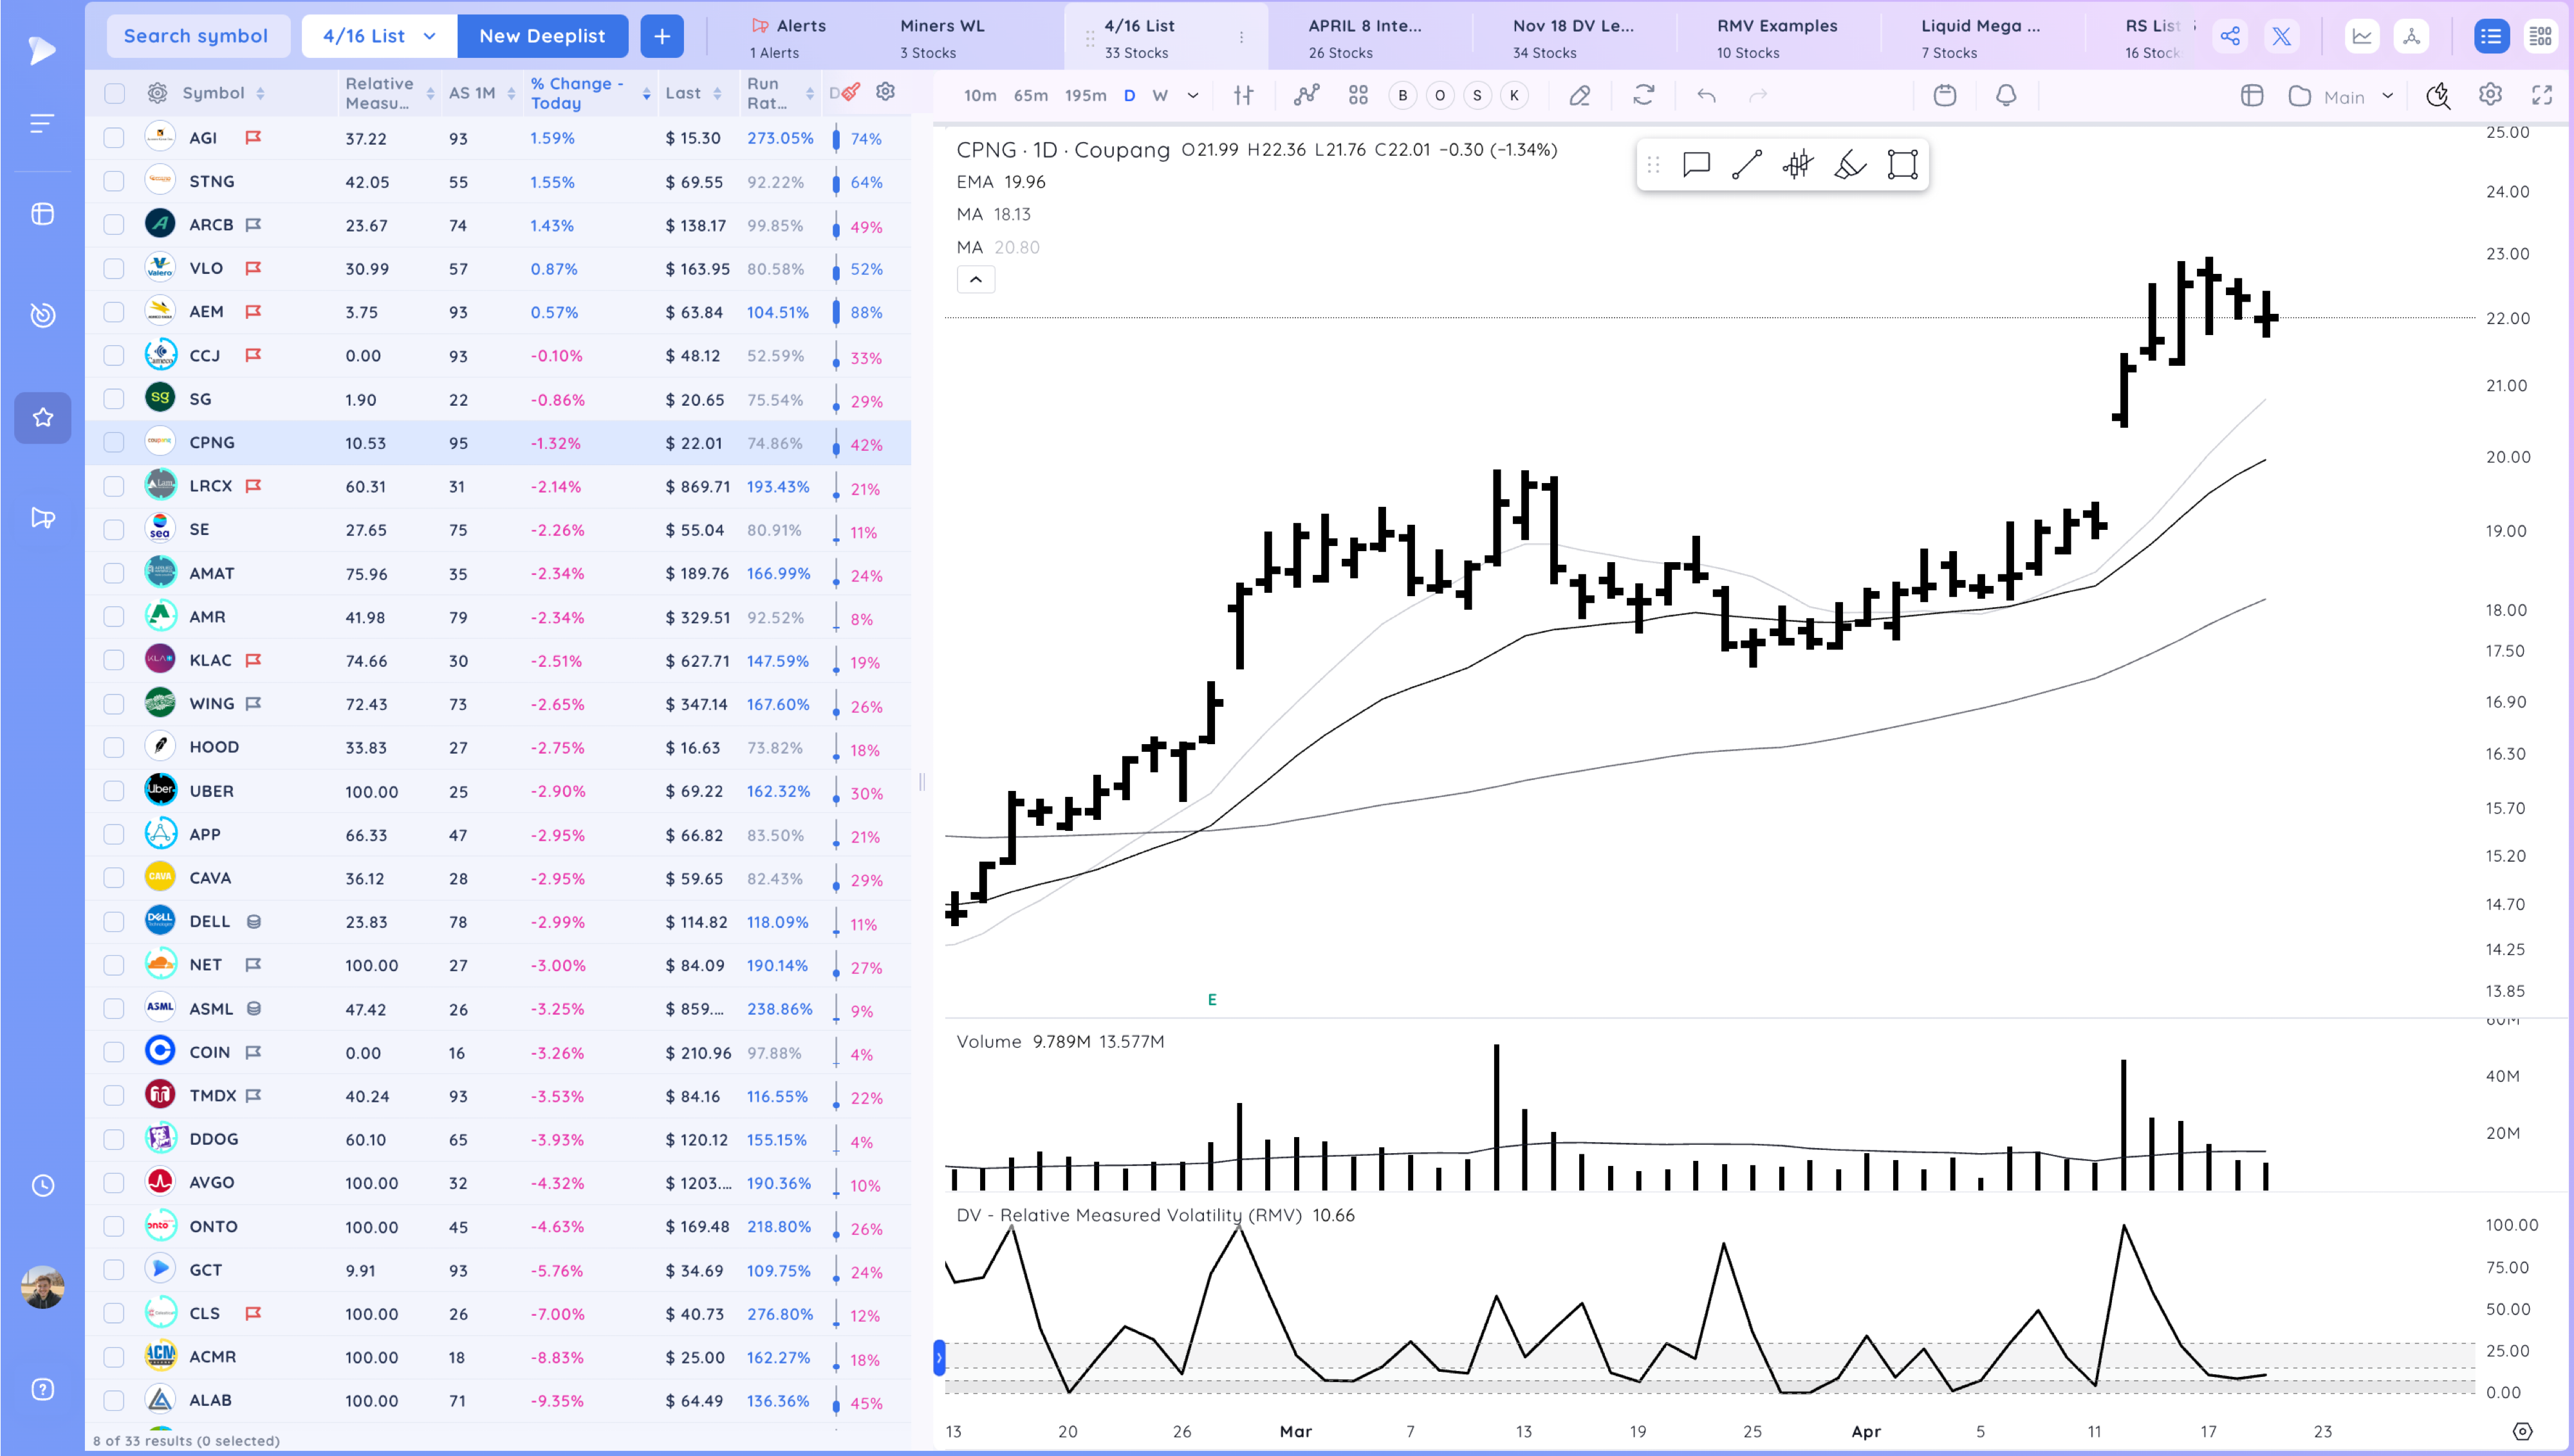2574x1456 pixels.
Task: Click the share icon in the top bar
Action: [x=2230, y=37]
